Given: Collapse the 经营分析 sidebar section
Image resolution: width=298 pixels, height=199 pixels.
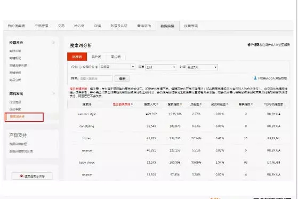Looking at the screenshot, I should click(53, 42).
